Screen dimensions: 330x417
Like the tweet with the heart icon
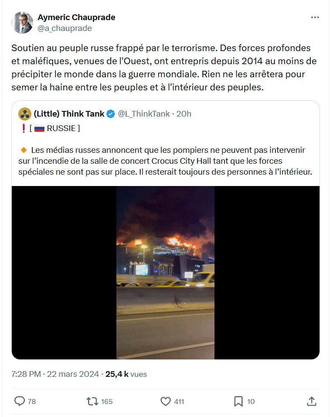165,401
